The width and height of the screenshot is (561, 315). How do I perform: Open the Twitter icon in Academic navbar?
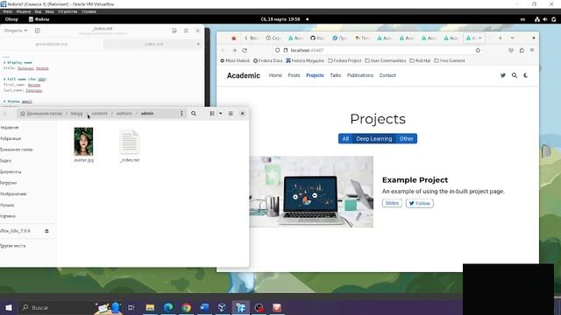502,75
